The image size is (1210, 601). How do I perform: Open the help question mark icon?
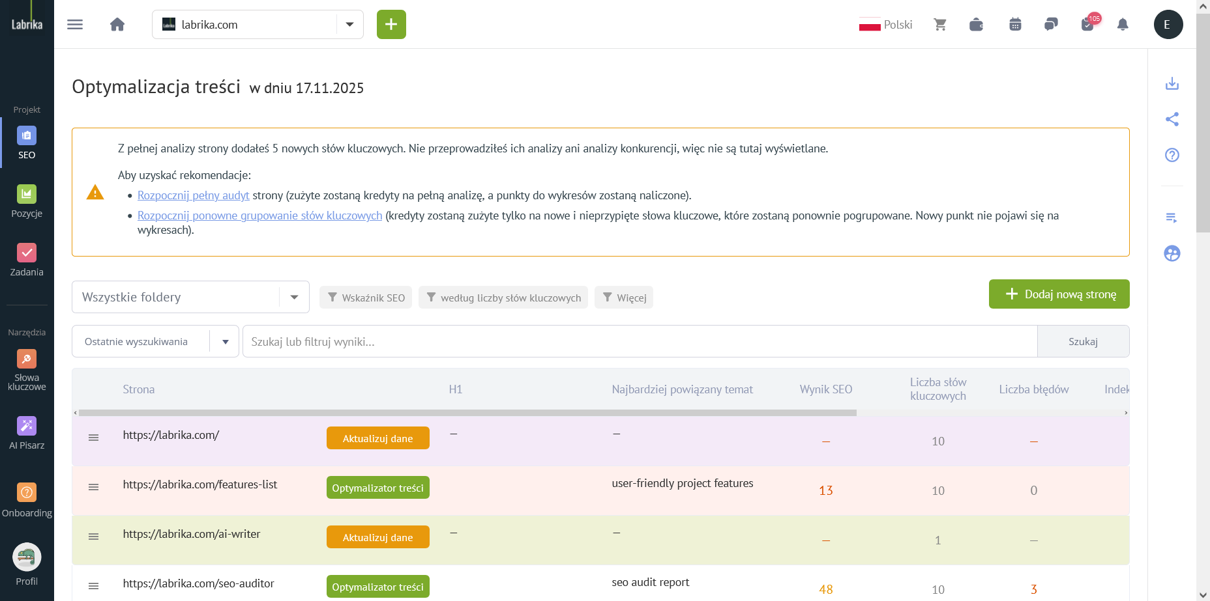[x=1172, y=155]
